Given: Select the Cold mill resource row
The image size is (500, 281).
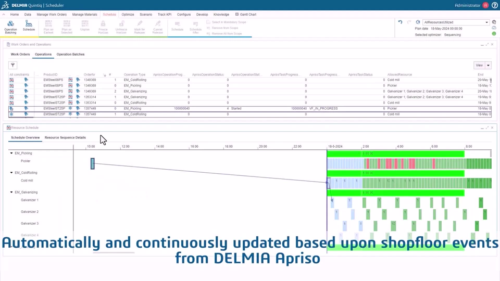Looking at the screenshot, I should point(27,181).
